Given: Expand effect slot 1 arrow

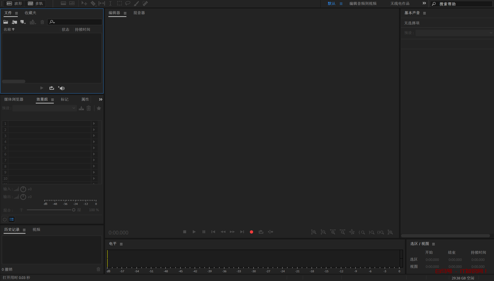Looking at the screenshot, I should (x=94, y=124).
